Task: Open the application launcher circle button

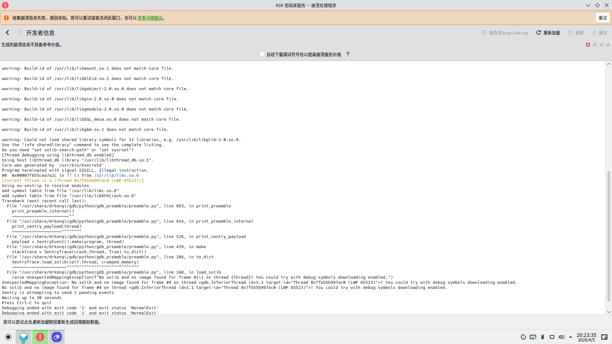Action: 8,337
